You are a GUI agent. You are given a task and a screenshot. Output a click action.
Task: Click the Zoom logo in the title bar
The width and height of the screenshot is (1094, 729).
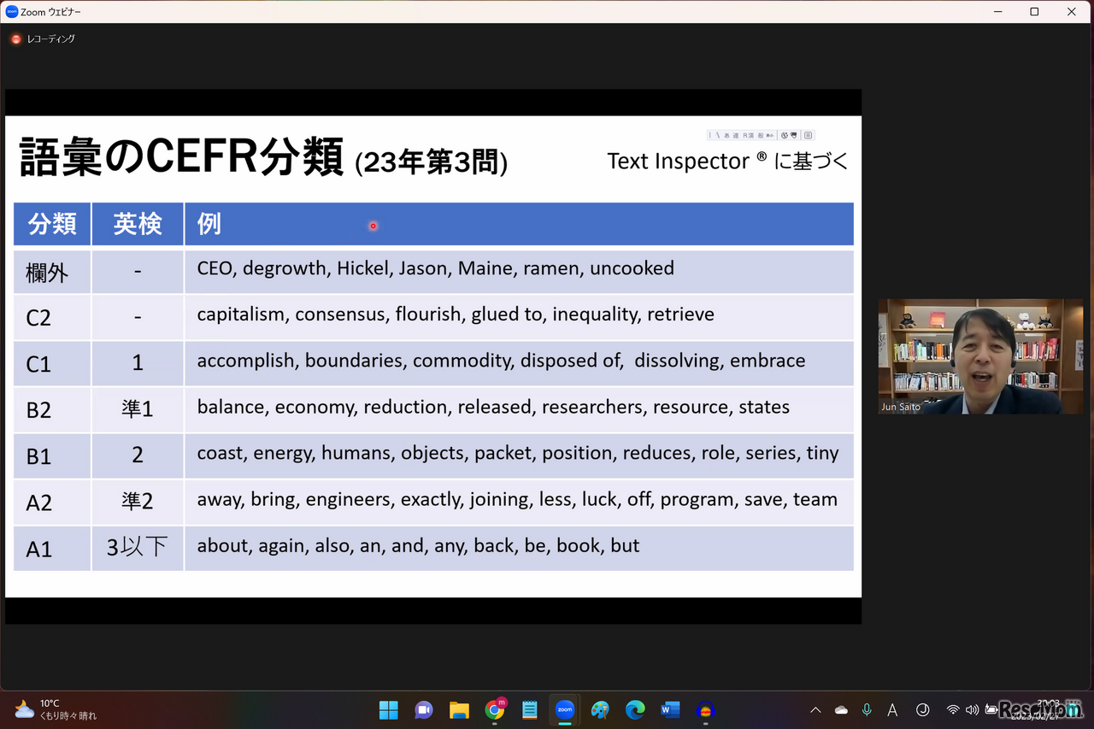(12, 12)
